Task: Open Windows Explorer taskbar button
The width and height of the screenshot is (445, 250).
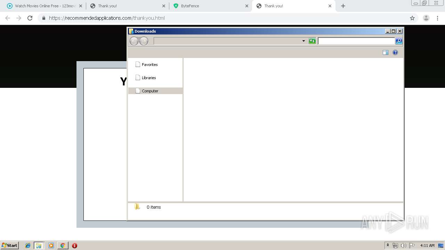Action: (x=39, y=245)
